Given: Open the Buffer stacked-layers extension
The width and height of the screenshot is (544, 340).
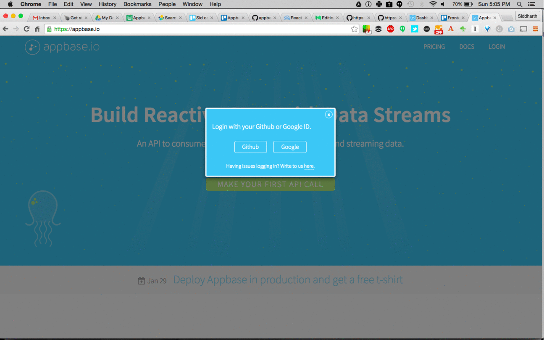Looking at the screenshot, I should 378,29.
